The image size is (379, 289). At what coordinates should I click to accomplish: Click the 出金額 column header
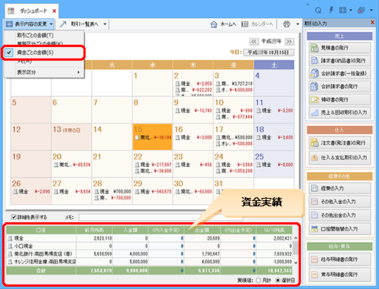pyautogui.click(x=202, y=230)
